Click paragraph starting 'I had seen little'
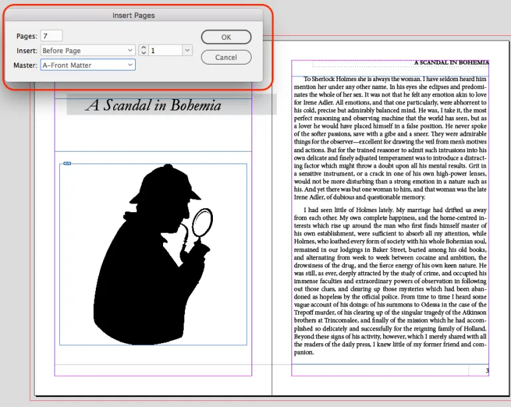 (x=390, y=281)
